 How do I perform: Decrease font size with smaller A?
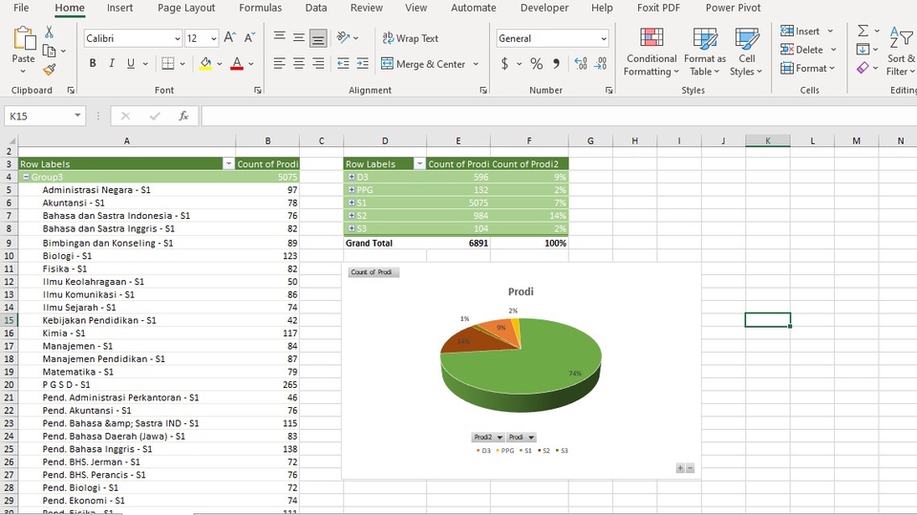(249, 38)
